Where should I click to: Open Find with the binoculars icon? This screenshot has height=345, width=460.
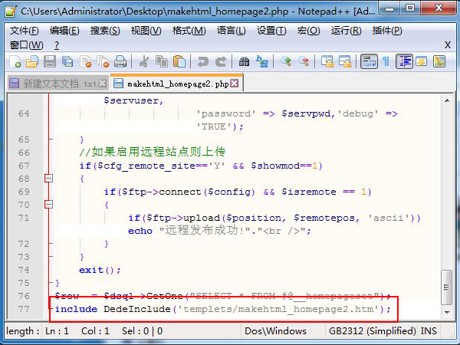[x=244, y=61]
